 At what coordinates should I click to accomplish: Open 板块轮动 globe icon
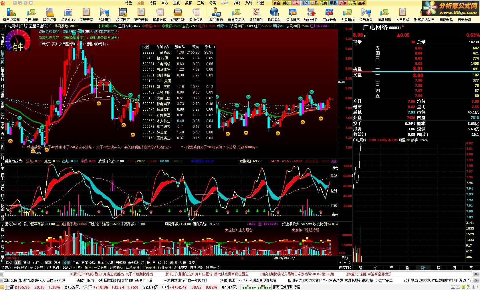(x=274, y=15)
